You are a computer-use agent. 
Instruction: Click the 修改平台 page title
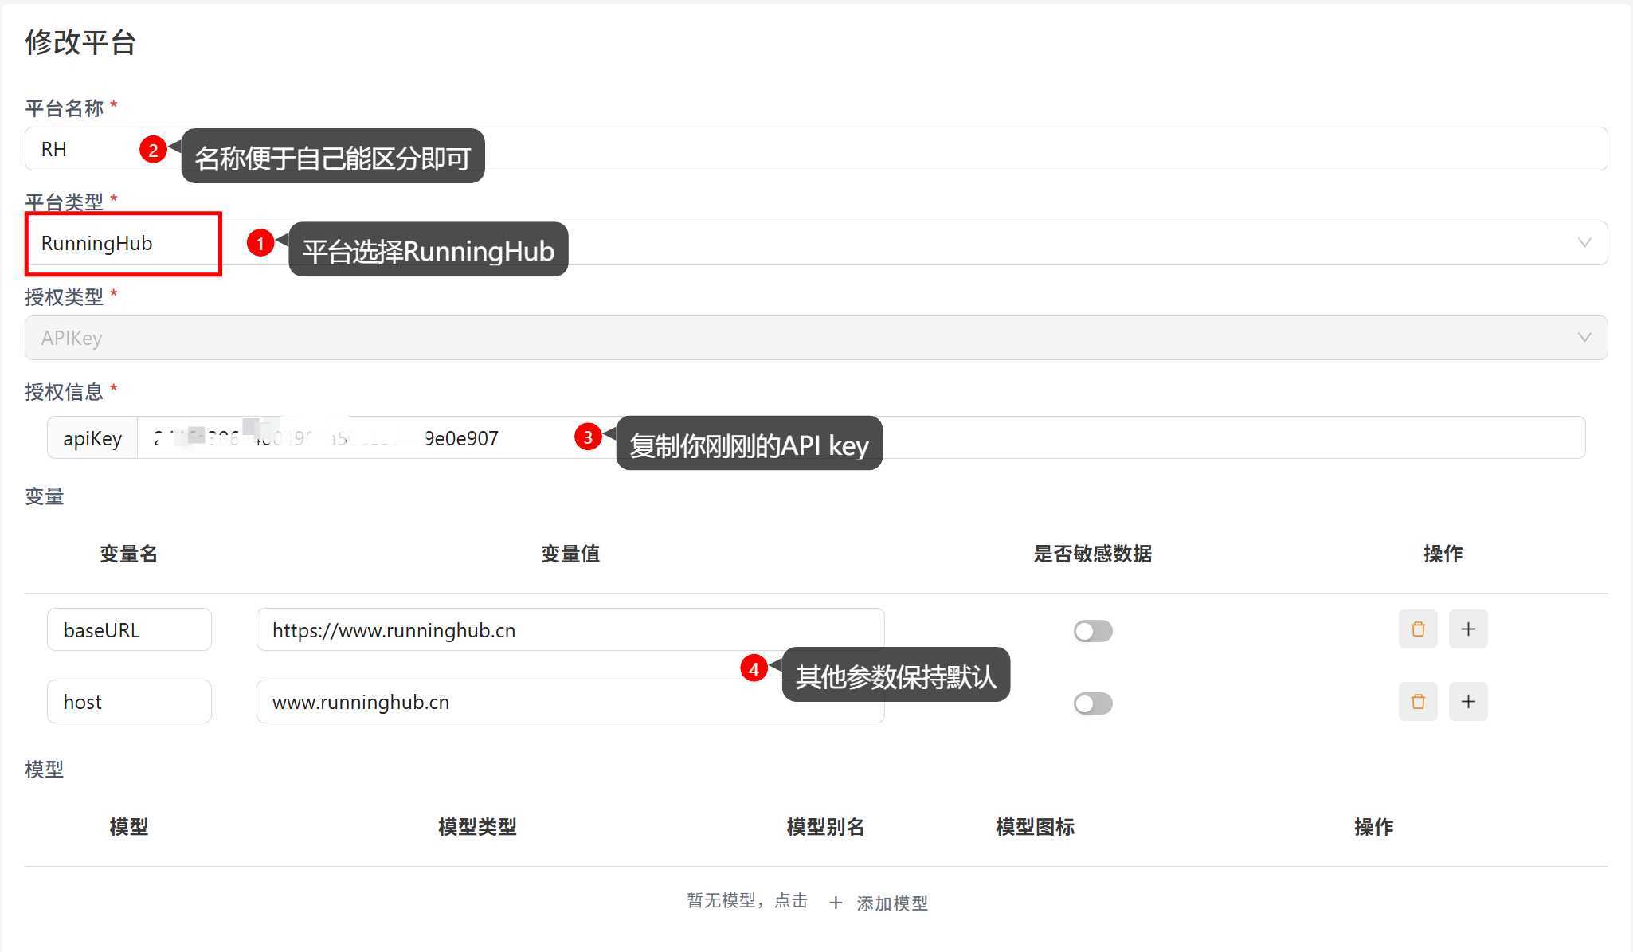pos(80,42)
